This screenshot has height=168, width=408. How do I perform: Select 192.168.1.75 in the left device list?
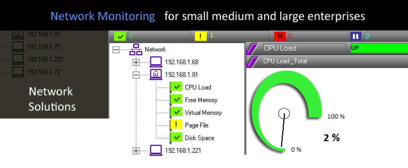point(38,47)
